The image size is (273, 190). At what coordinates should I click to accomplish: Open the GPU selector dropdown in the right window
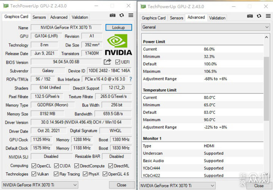tap(177, 186)
